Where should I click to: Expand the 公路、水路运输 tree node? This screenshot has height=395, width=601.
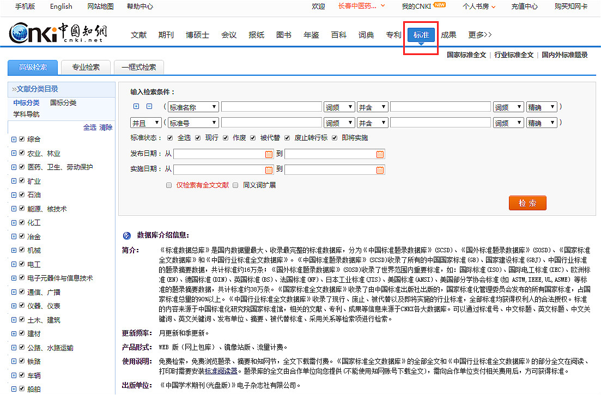point(14,348)
